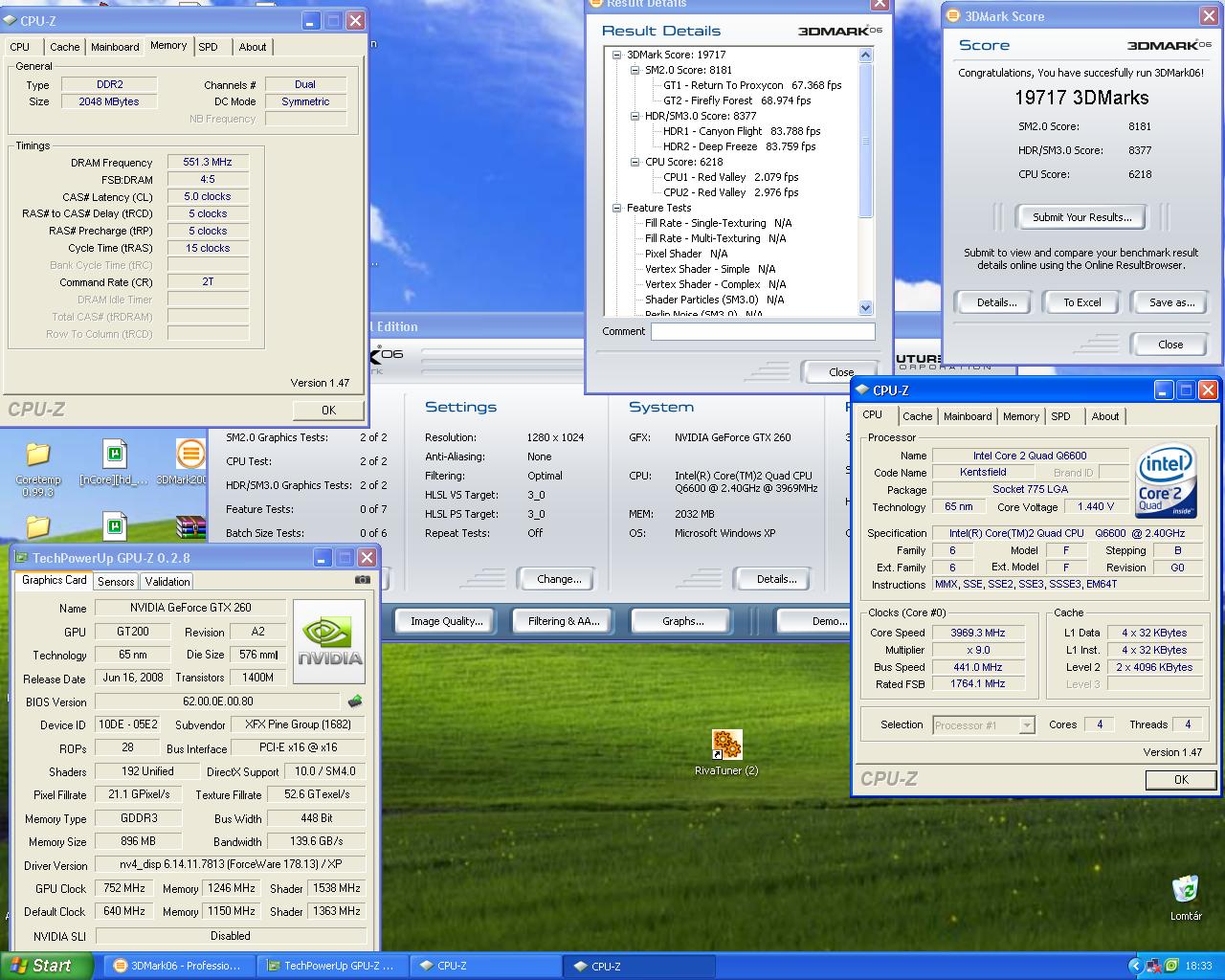Switch to the GPU-Z Sensors tab

point(116,582)
